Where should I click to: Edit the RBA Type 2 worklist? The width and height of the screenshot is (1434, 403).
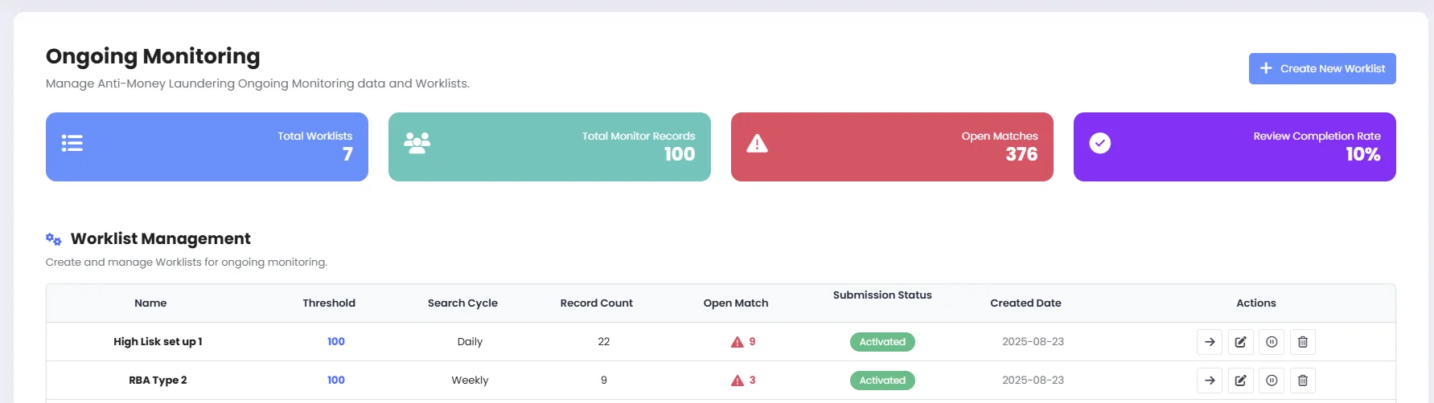[x=1241, y=381]
